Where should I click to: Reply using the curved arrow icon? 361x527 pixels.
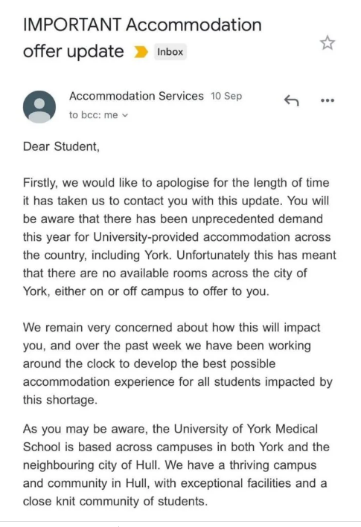point(291,100)
